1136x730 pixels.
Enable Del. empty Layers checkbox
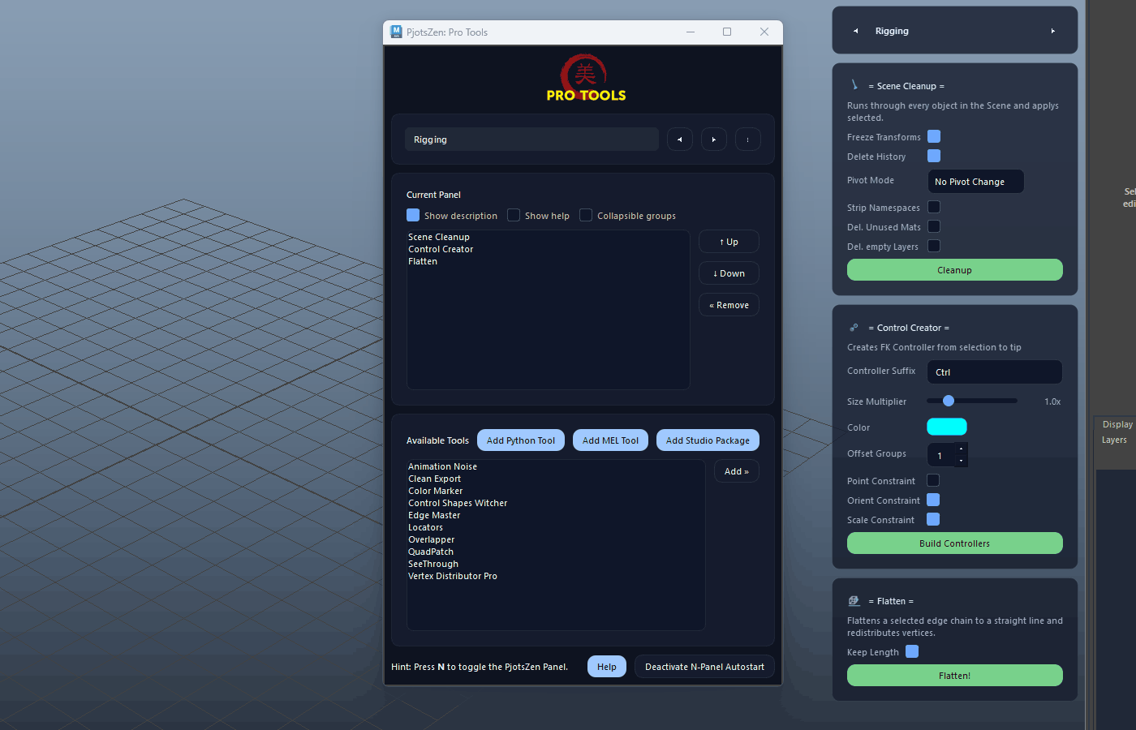point(934,246)
